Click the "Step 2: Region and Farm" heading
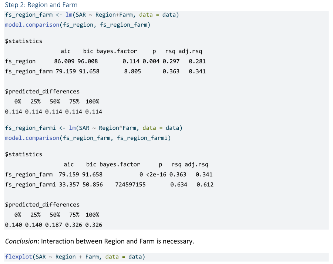 pyautogui.click(x=41, y=5)
